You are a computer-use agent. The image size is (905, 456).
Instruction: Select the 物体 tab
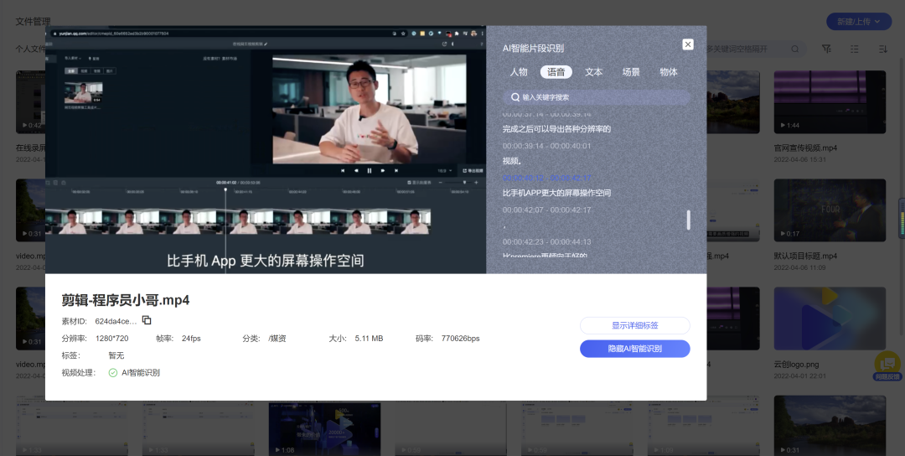(x=669, y=72)
